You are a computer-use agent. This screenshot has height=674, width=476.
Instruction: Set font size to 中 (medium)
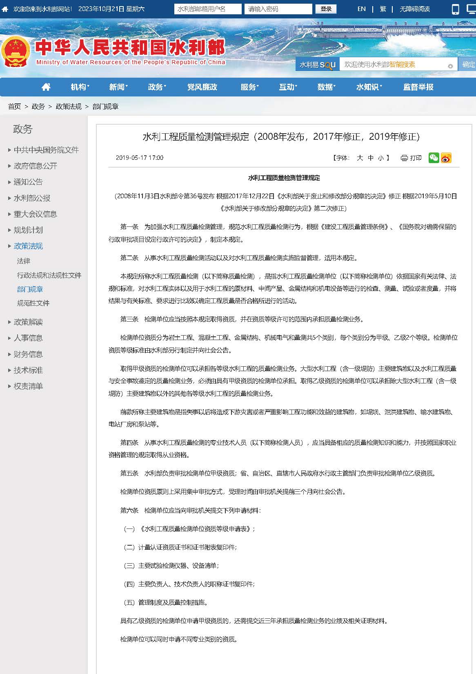click(371, 158)
